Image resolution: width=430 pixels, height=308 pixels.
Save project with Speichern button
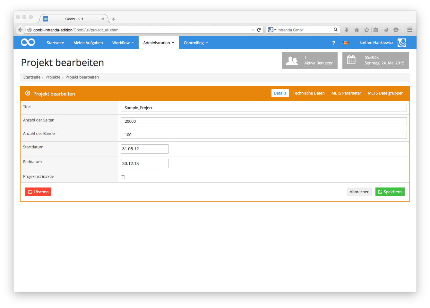point(390,192)
